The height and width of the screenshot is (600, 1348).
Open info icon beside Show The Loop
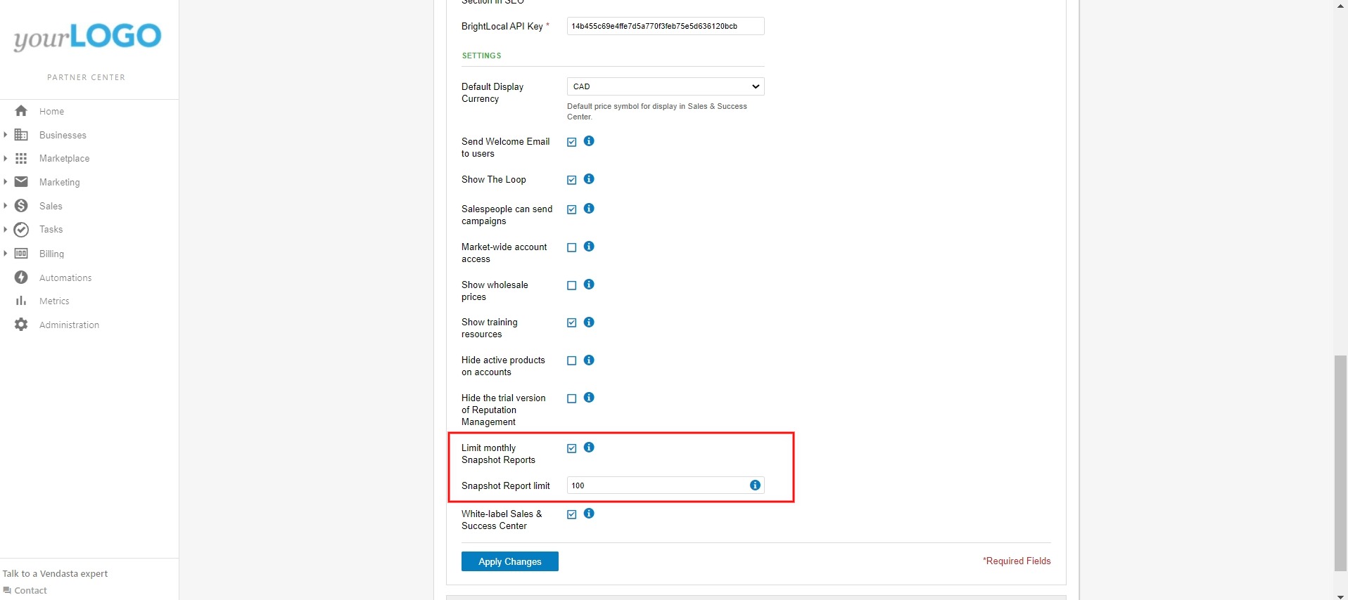589,179
